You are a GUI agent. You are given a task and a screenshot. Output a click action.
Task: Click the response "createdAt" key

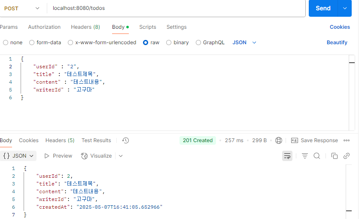53,207
